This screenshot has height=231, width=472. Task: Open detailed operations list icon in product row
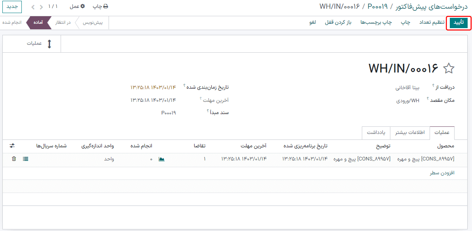click(26, 159)
